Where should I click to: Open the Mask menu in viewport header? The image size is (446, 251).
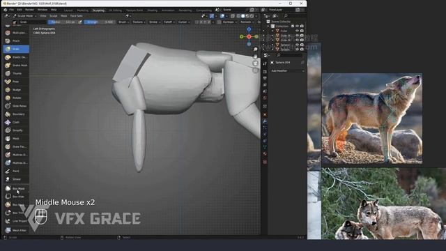coord(64,16)
